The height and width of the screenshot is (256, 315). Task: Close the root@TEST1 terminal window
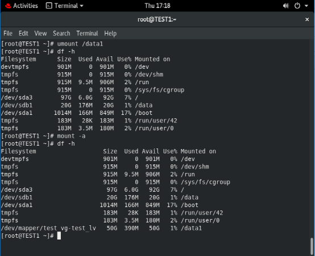(307, 19)
